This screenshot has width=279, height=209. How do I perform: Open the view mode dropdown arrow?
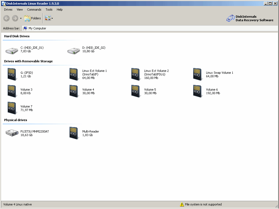tap(52, 19)
